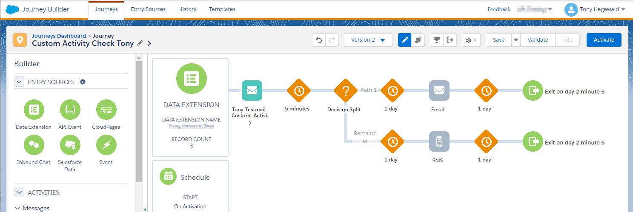Collapse the Entry Sources section

pos(19,82)
